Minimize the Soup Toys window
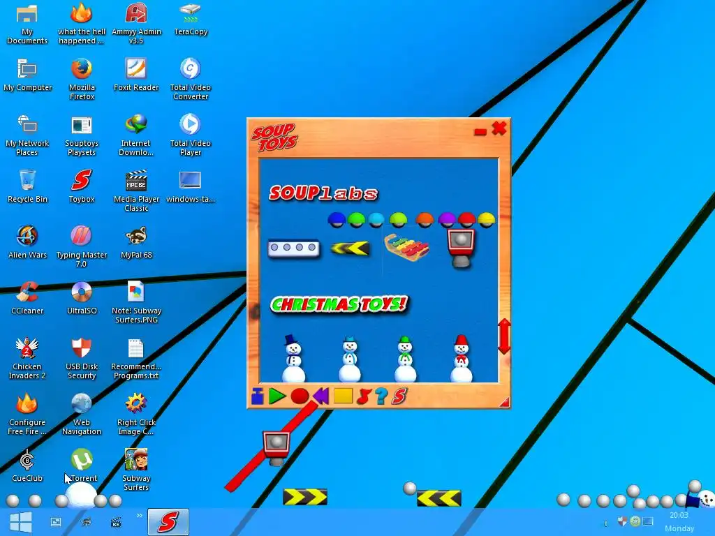Screen dimensions: 715x536 480,132
